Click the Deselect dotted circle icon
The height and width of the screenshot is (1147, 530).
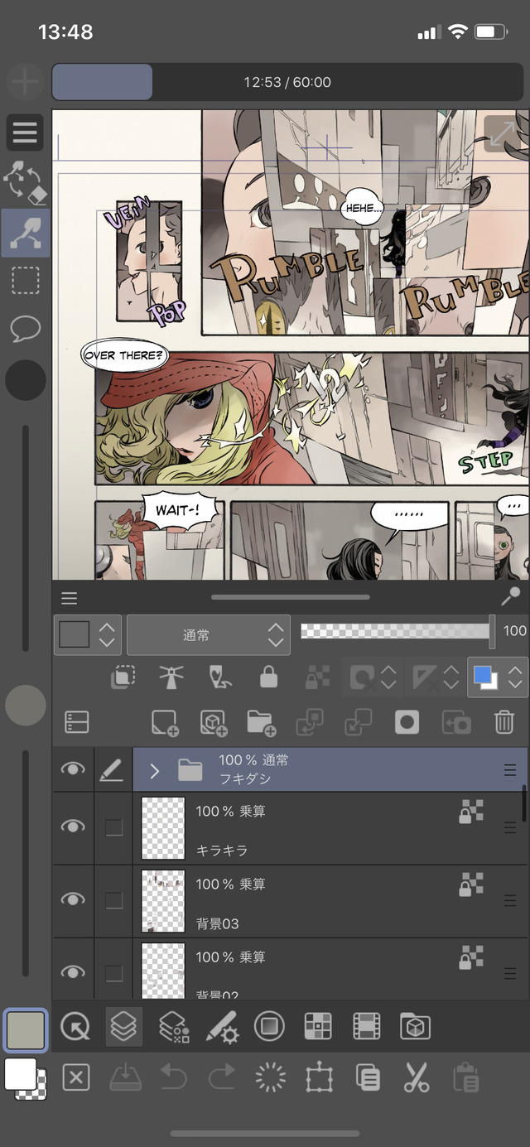pos(270,1077)
